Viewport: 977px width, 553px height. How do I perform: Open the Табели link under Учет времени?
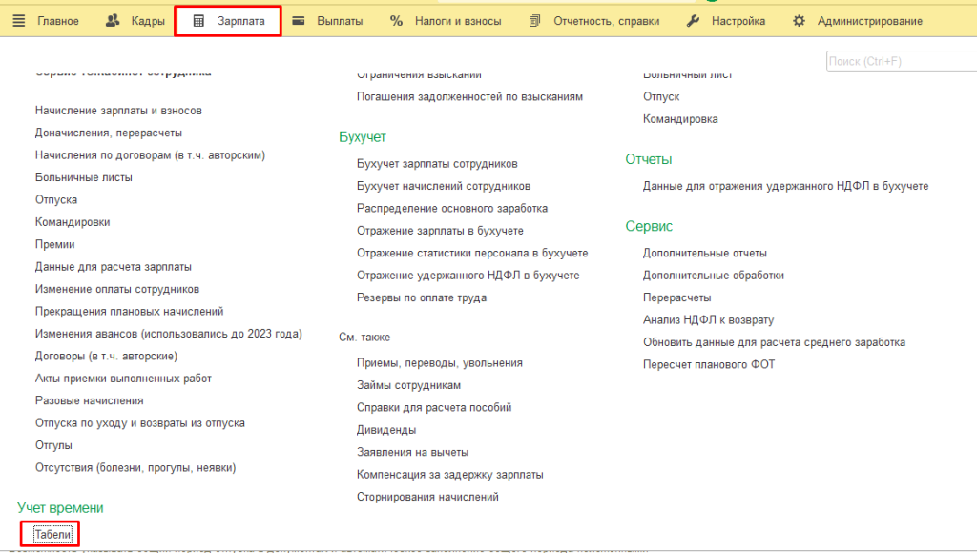pyautogui.click(x=53, y=534)
